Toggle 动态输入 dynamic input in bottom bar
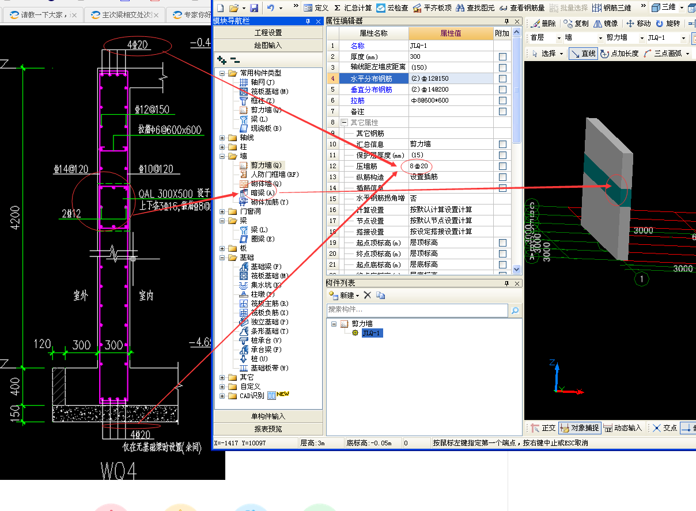Screen dimensions: 696x511 623,428
